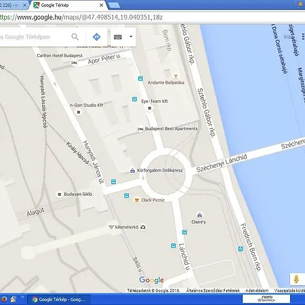Click the bus stop icon near Friedrich Born rkp.

point(241,249)
